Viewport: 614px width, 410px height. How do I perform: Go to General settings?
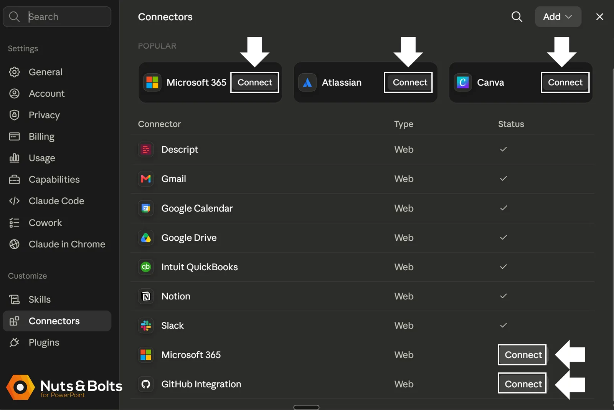click(46, 72)
